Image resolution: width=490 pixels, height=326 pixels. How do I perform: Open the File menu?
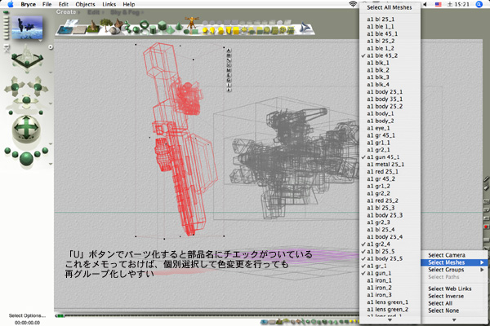[47, 4]
